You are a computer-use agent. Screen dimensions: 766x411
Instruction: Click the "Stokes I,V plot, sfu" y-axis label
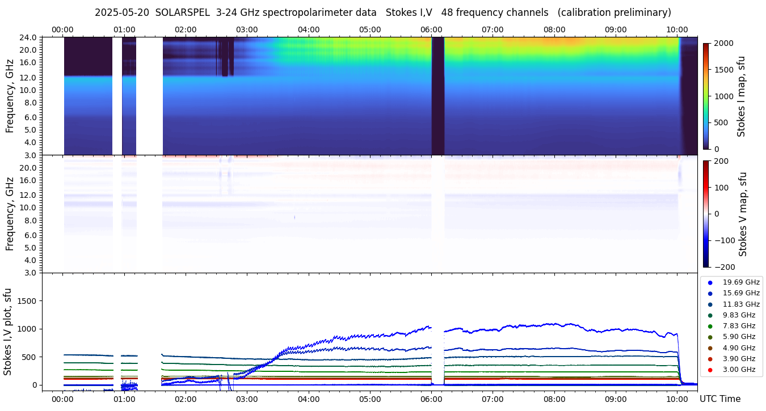pyautogui.click(x=8, y=332)
